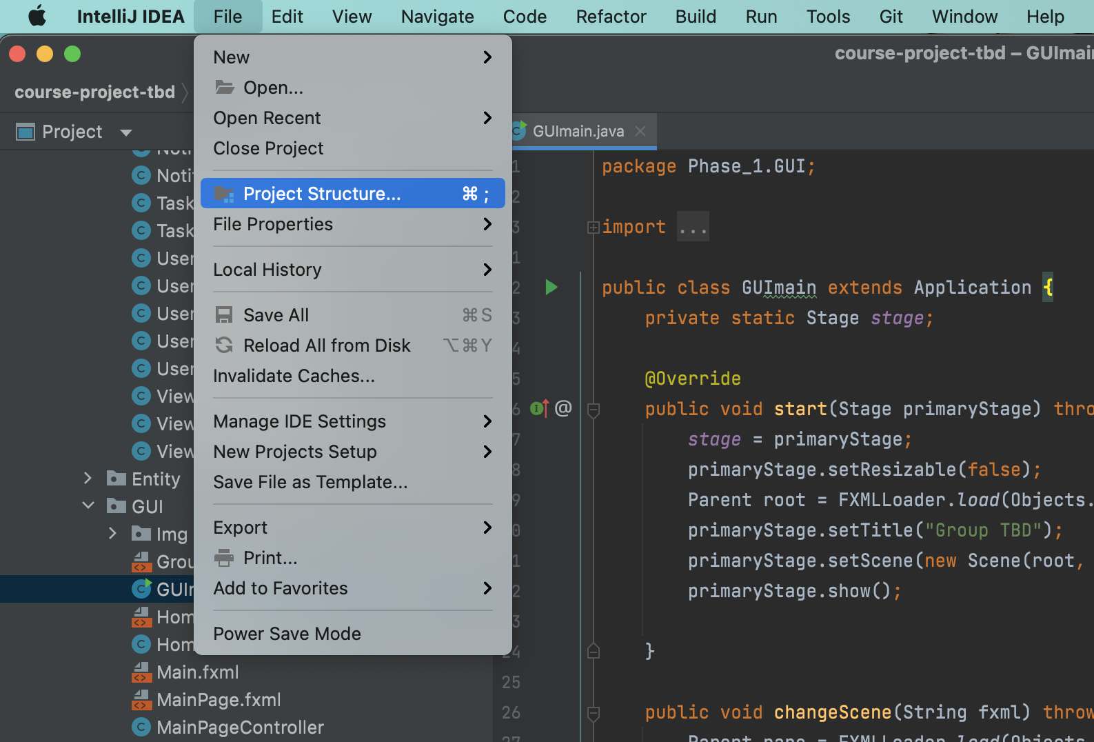Click the course-project-tbd breadcrumb
1094x742 pixels.
pos(94,92)
